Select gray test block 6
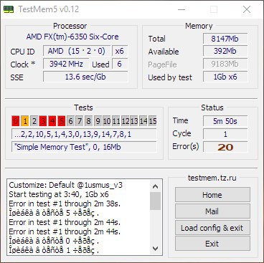Screen dimensions: 264x263 click(x=70, y=121)
